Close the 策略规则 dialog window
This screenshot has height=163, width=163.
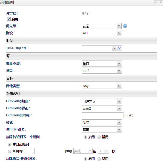[161, 2]
